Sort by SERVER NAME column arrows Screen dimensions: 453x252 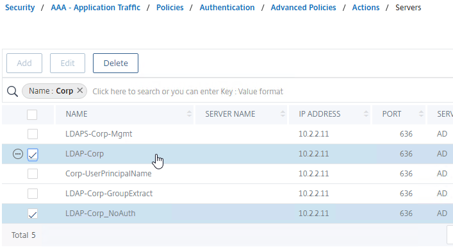(x=283, y=114)
